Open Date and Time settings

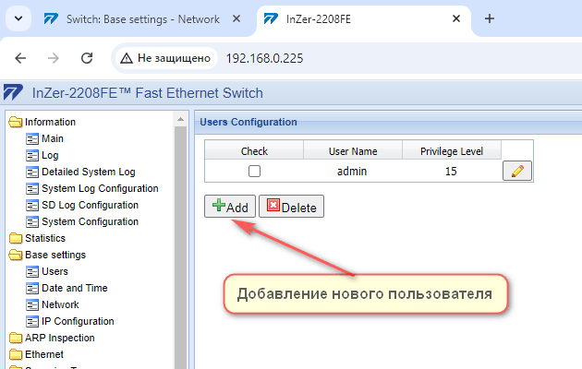[x=74, y=288]
